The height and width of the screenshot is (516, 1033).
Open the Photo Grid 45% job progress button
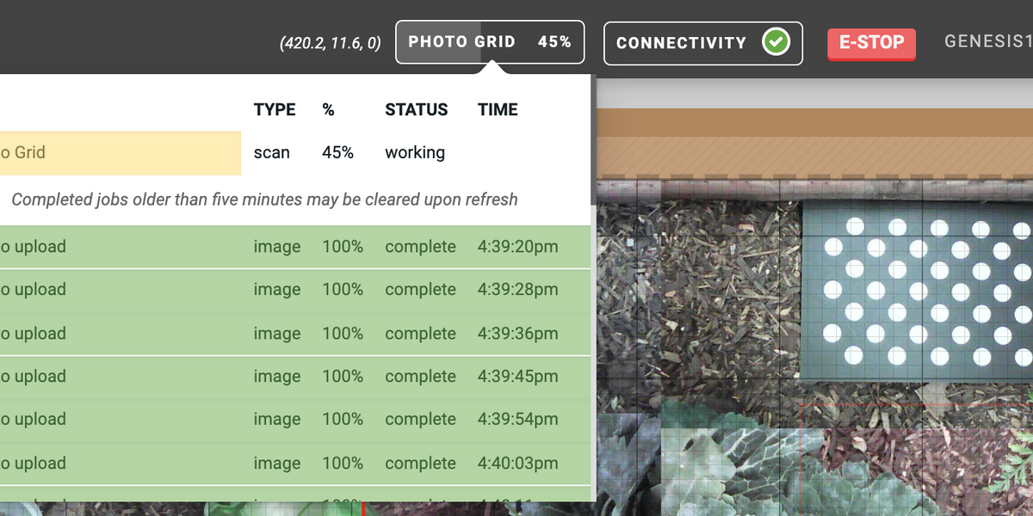tap(490, 42)
